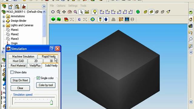Toggle the light bulb icon
Image resolution: width=194 pixels, height=109 pixels.
point(95,12)
